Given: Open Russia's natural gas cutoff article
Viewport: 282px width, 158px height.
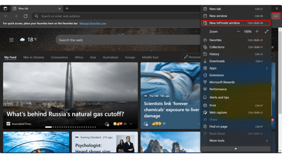Looking at the screenshot, I should (x=65, y=114).
